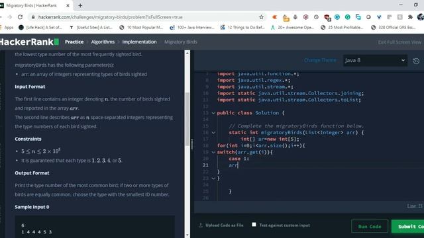Click the 'Input Format' heading

30,87
